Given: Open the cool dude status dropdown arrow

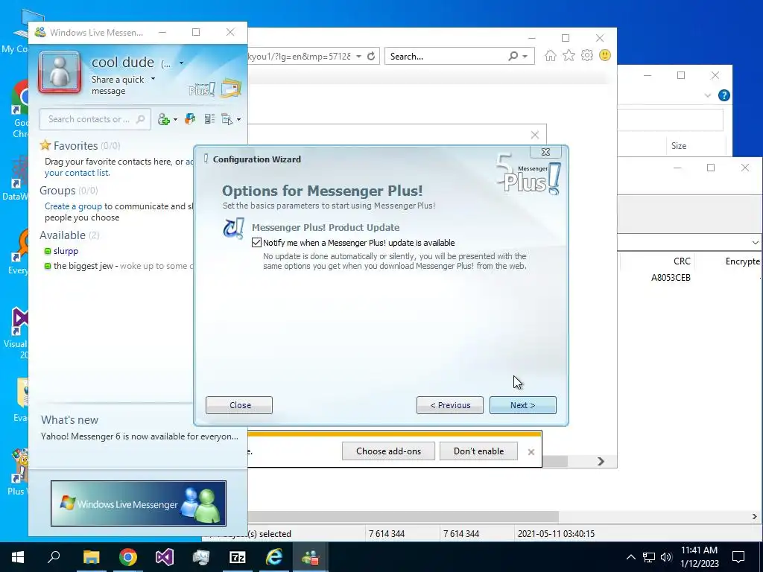Looking at the screenshot, I should coord(181,63).
